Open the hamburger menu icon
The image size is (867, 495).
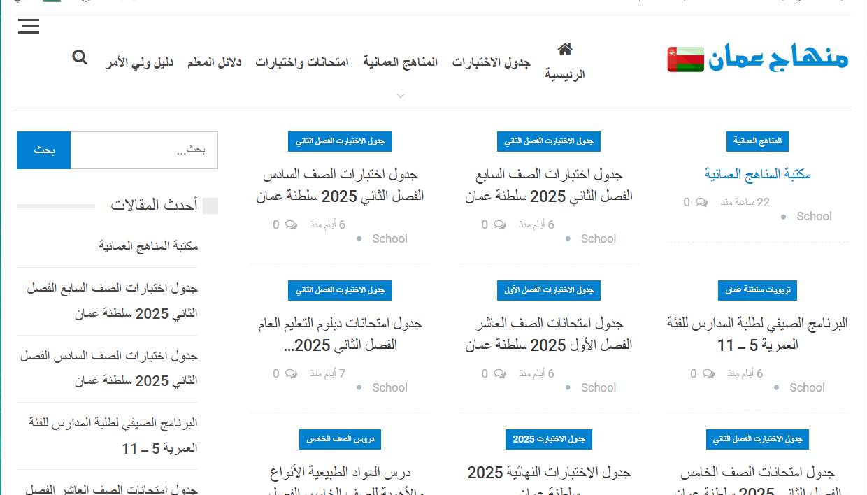[29, 27]
